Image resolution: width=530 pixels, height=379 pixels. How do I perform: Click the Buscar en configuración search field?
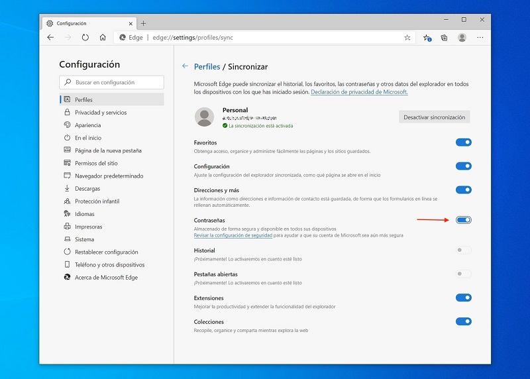[111, 82]
